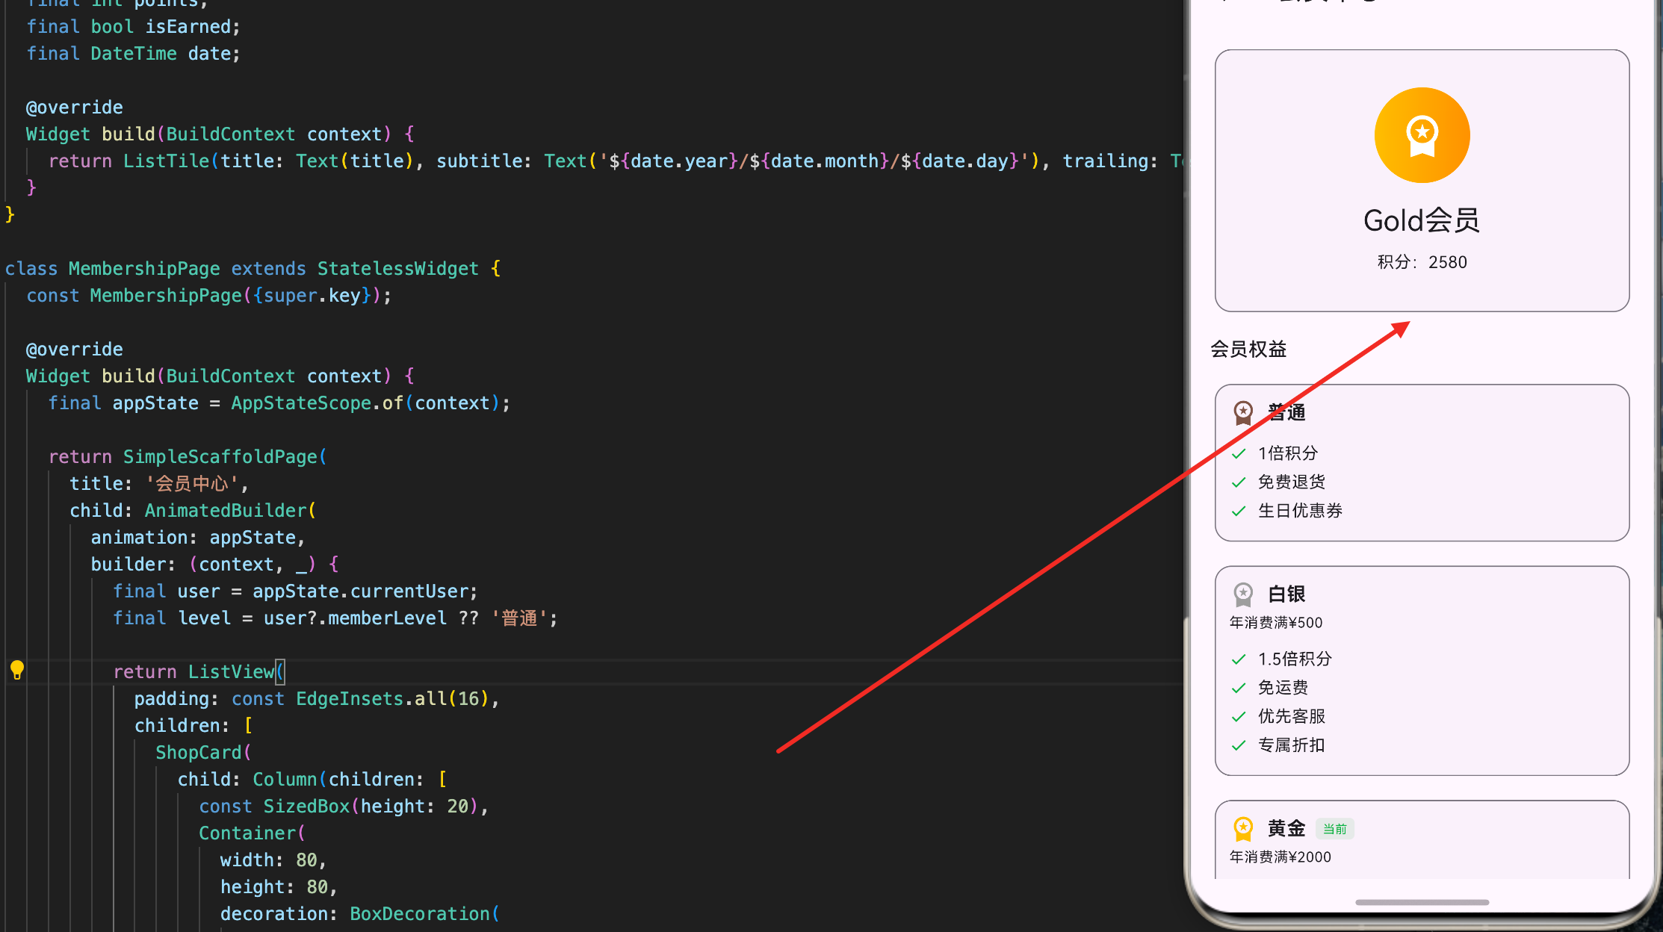Viewport: 1663px width, 932px height.
Task: Click the 黄金 gold tier medal icon
Action: [1243, 829]
